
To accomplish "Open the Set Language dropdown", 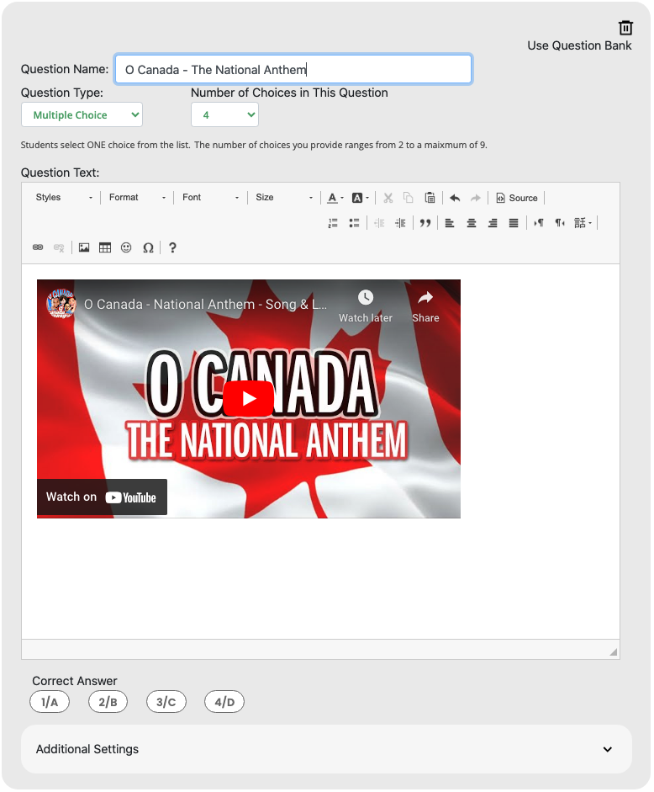I will coord(583,223).
